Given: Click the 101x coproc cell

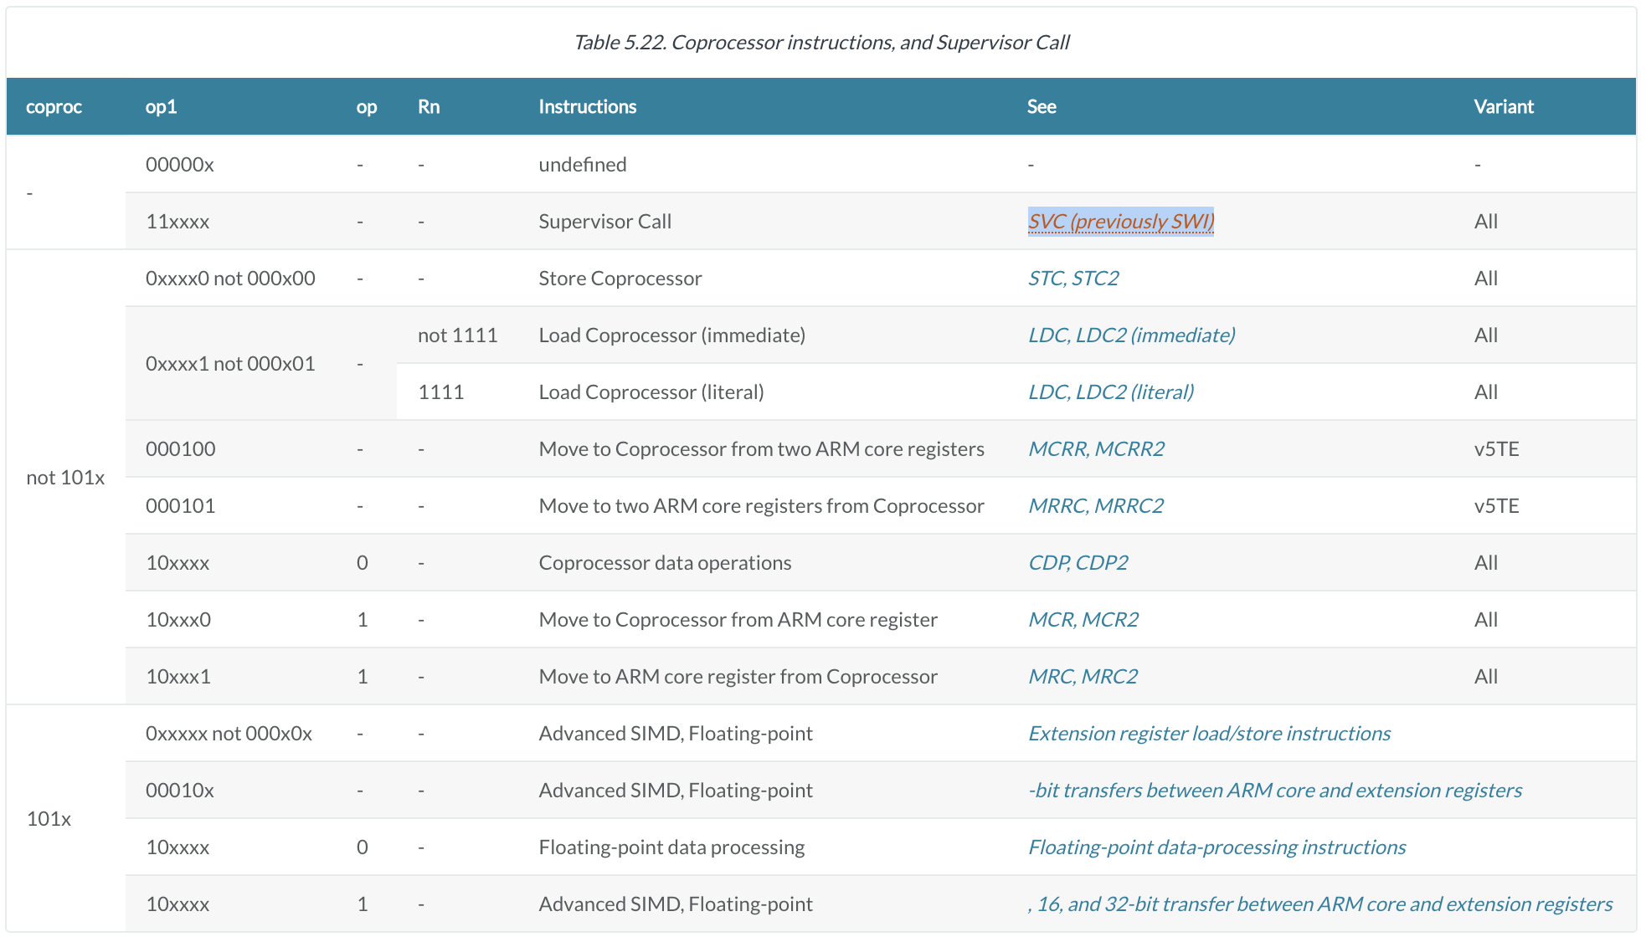Looking at the screenshot, I should point(49,819).
